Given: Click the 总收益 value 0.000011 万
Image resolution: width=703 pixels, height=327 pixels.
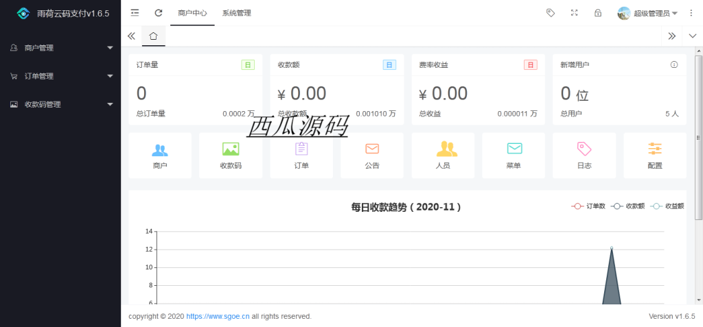Looking at the screenshot, I should click(x=518, y=114).
